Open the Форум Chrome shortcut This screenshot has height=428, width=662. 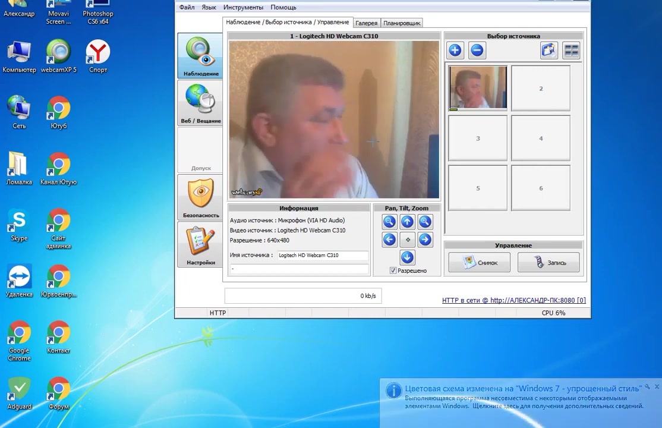coord(59,394)
